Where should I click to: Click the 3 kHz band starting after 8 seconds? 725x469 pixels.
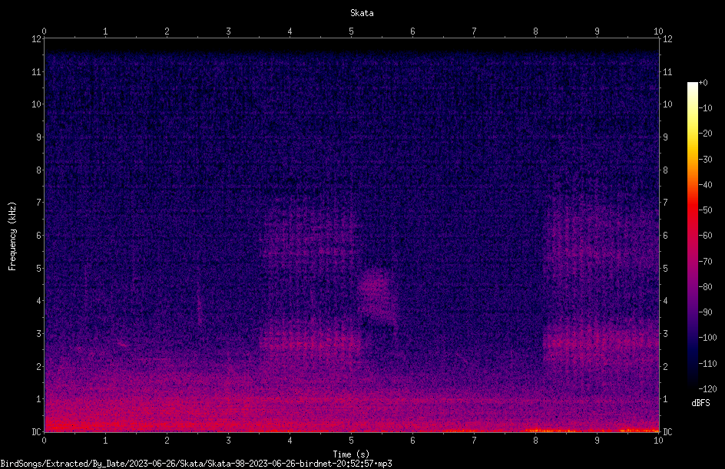(600, 343)
